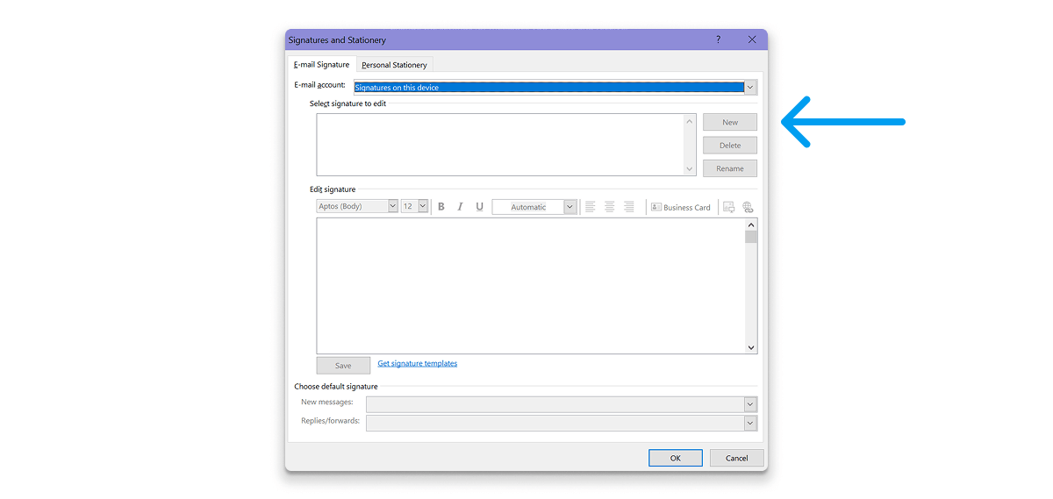The image size is (1053, 499).
Task: Click the Rename signature button
Action: pos(730,168)
